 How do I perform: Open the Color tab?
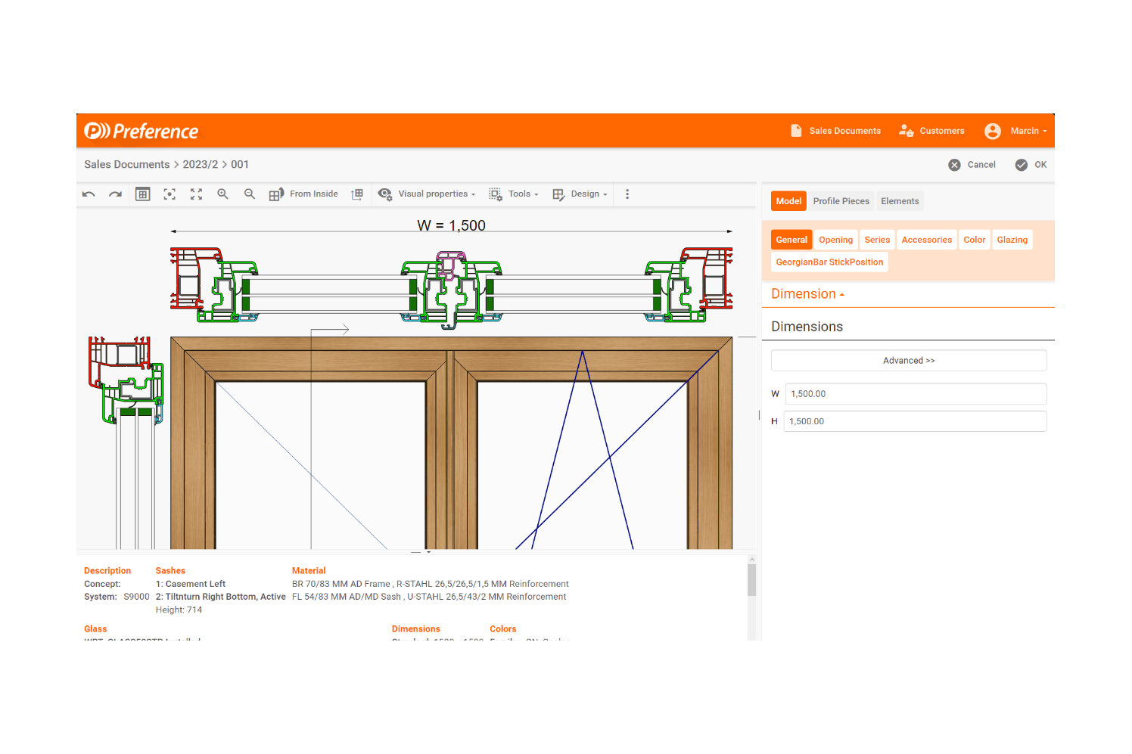974,240
